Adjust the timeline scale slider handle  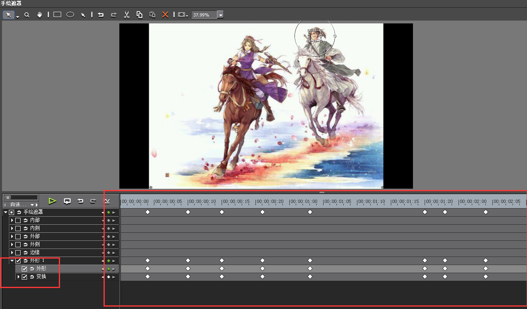(x=7, y=197)
